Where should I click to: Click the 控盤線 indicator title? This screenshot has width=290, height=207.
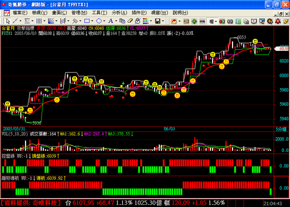[8, 156]
